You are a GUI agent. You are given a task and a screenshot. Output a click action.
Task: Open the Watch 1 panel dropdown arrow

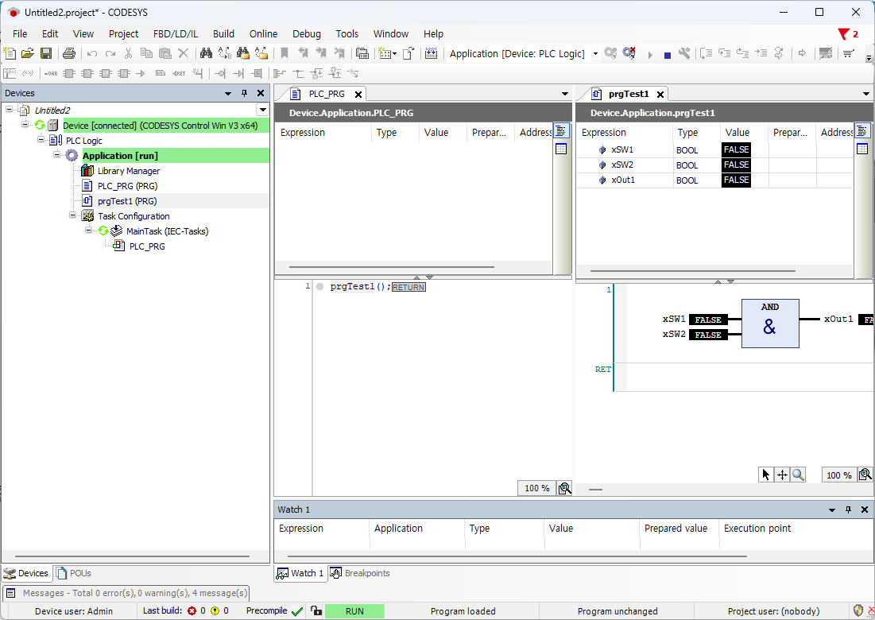pyautogui.click(x=832, y=510)
